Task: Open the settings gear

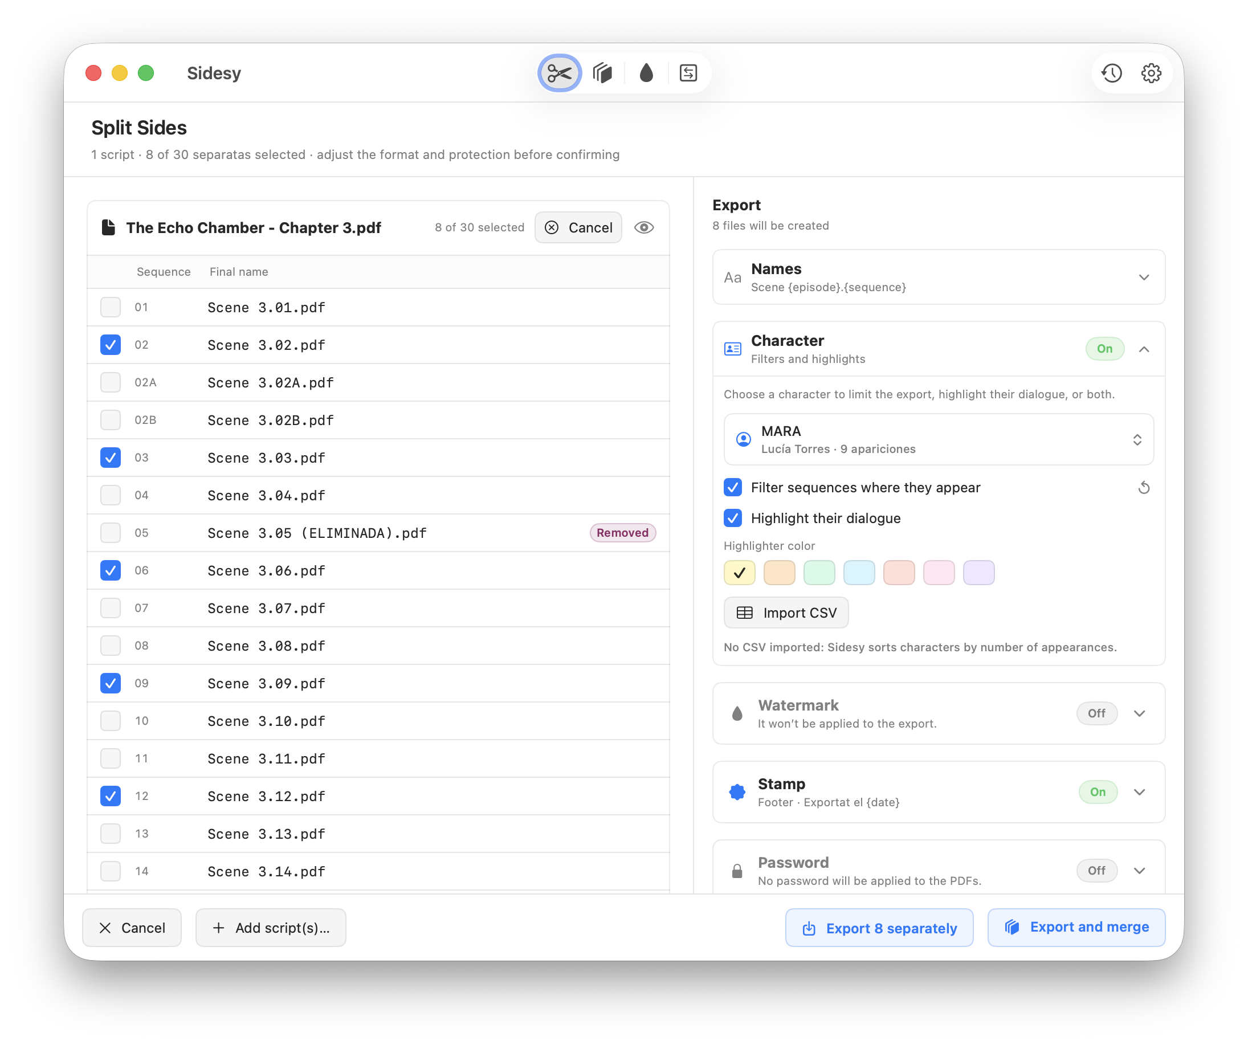Action: (1151, 73)
